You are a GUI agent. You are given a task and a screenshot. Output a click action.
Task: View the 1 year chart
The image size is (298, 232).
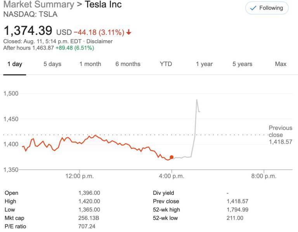[x=204, y=64]
